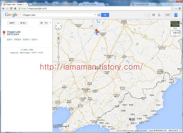
Task: Click the 저장하기 save link
Action: (26, 40)
